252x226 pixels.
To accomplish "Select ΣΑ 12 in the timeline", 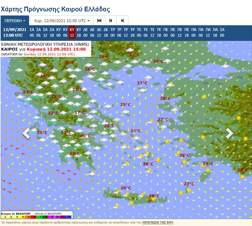I will pyautogui.click(x=45, y=32).
